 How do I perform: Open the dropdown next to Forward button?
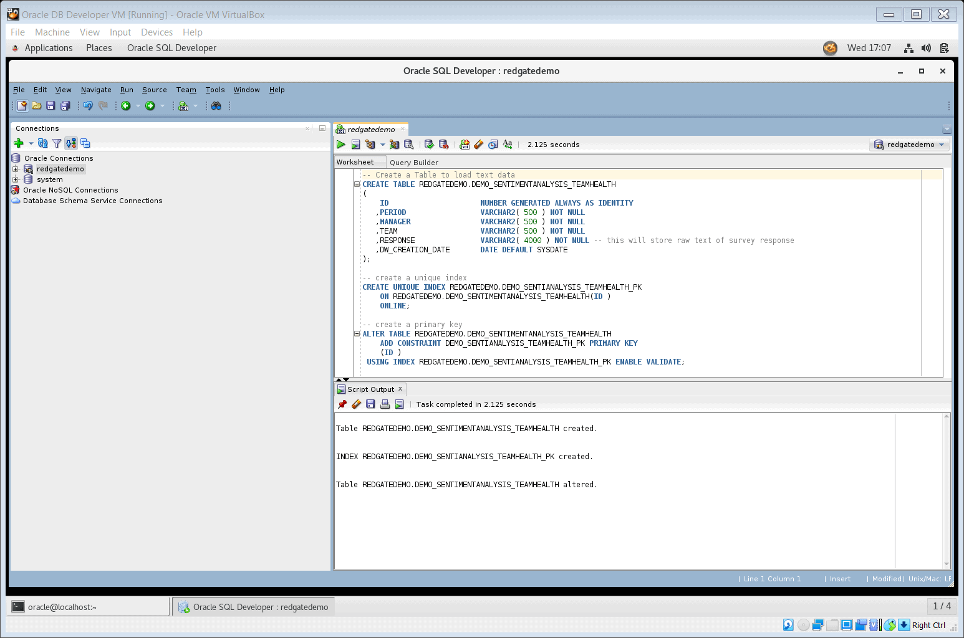162,106
